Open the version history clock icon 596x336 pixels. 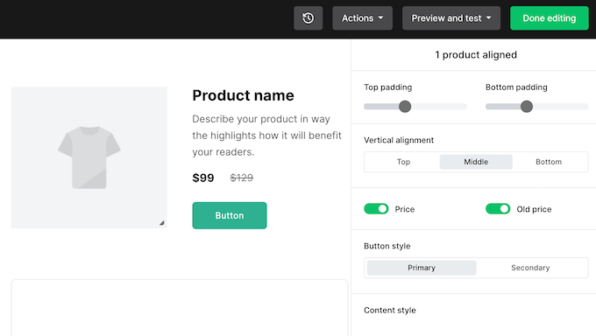308,18
